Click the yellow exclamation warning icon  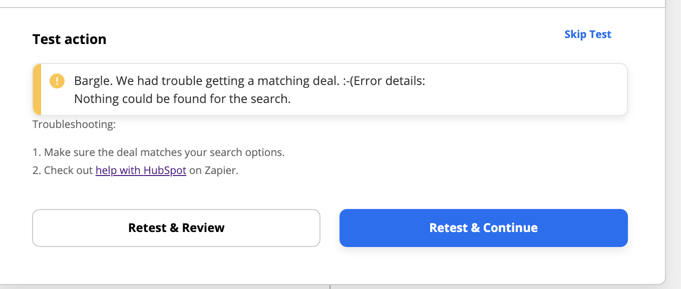coord(57,80)
